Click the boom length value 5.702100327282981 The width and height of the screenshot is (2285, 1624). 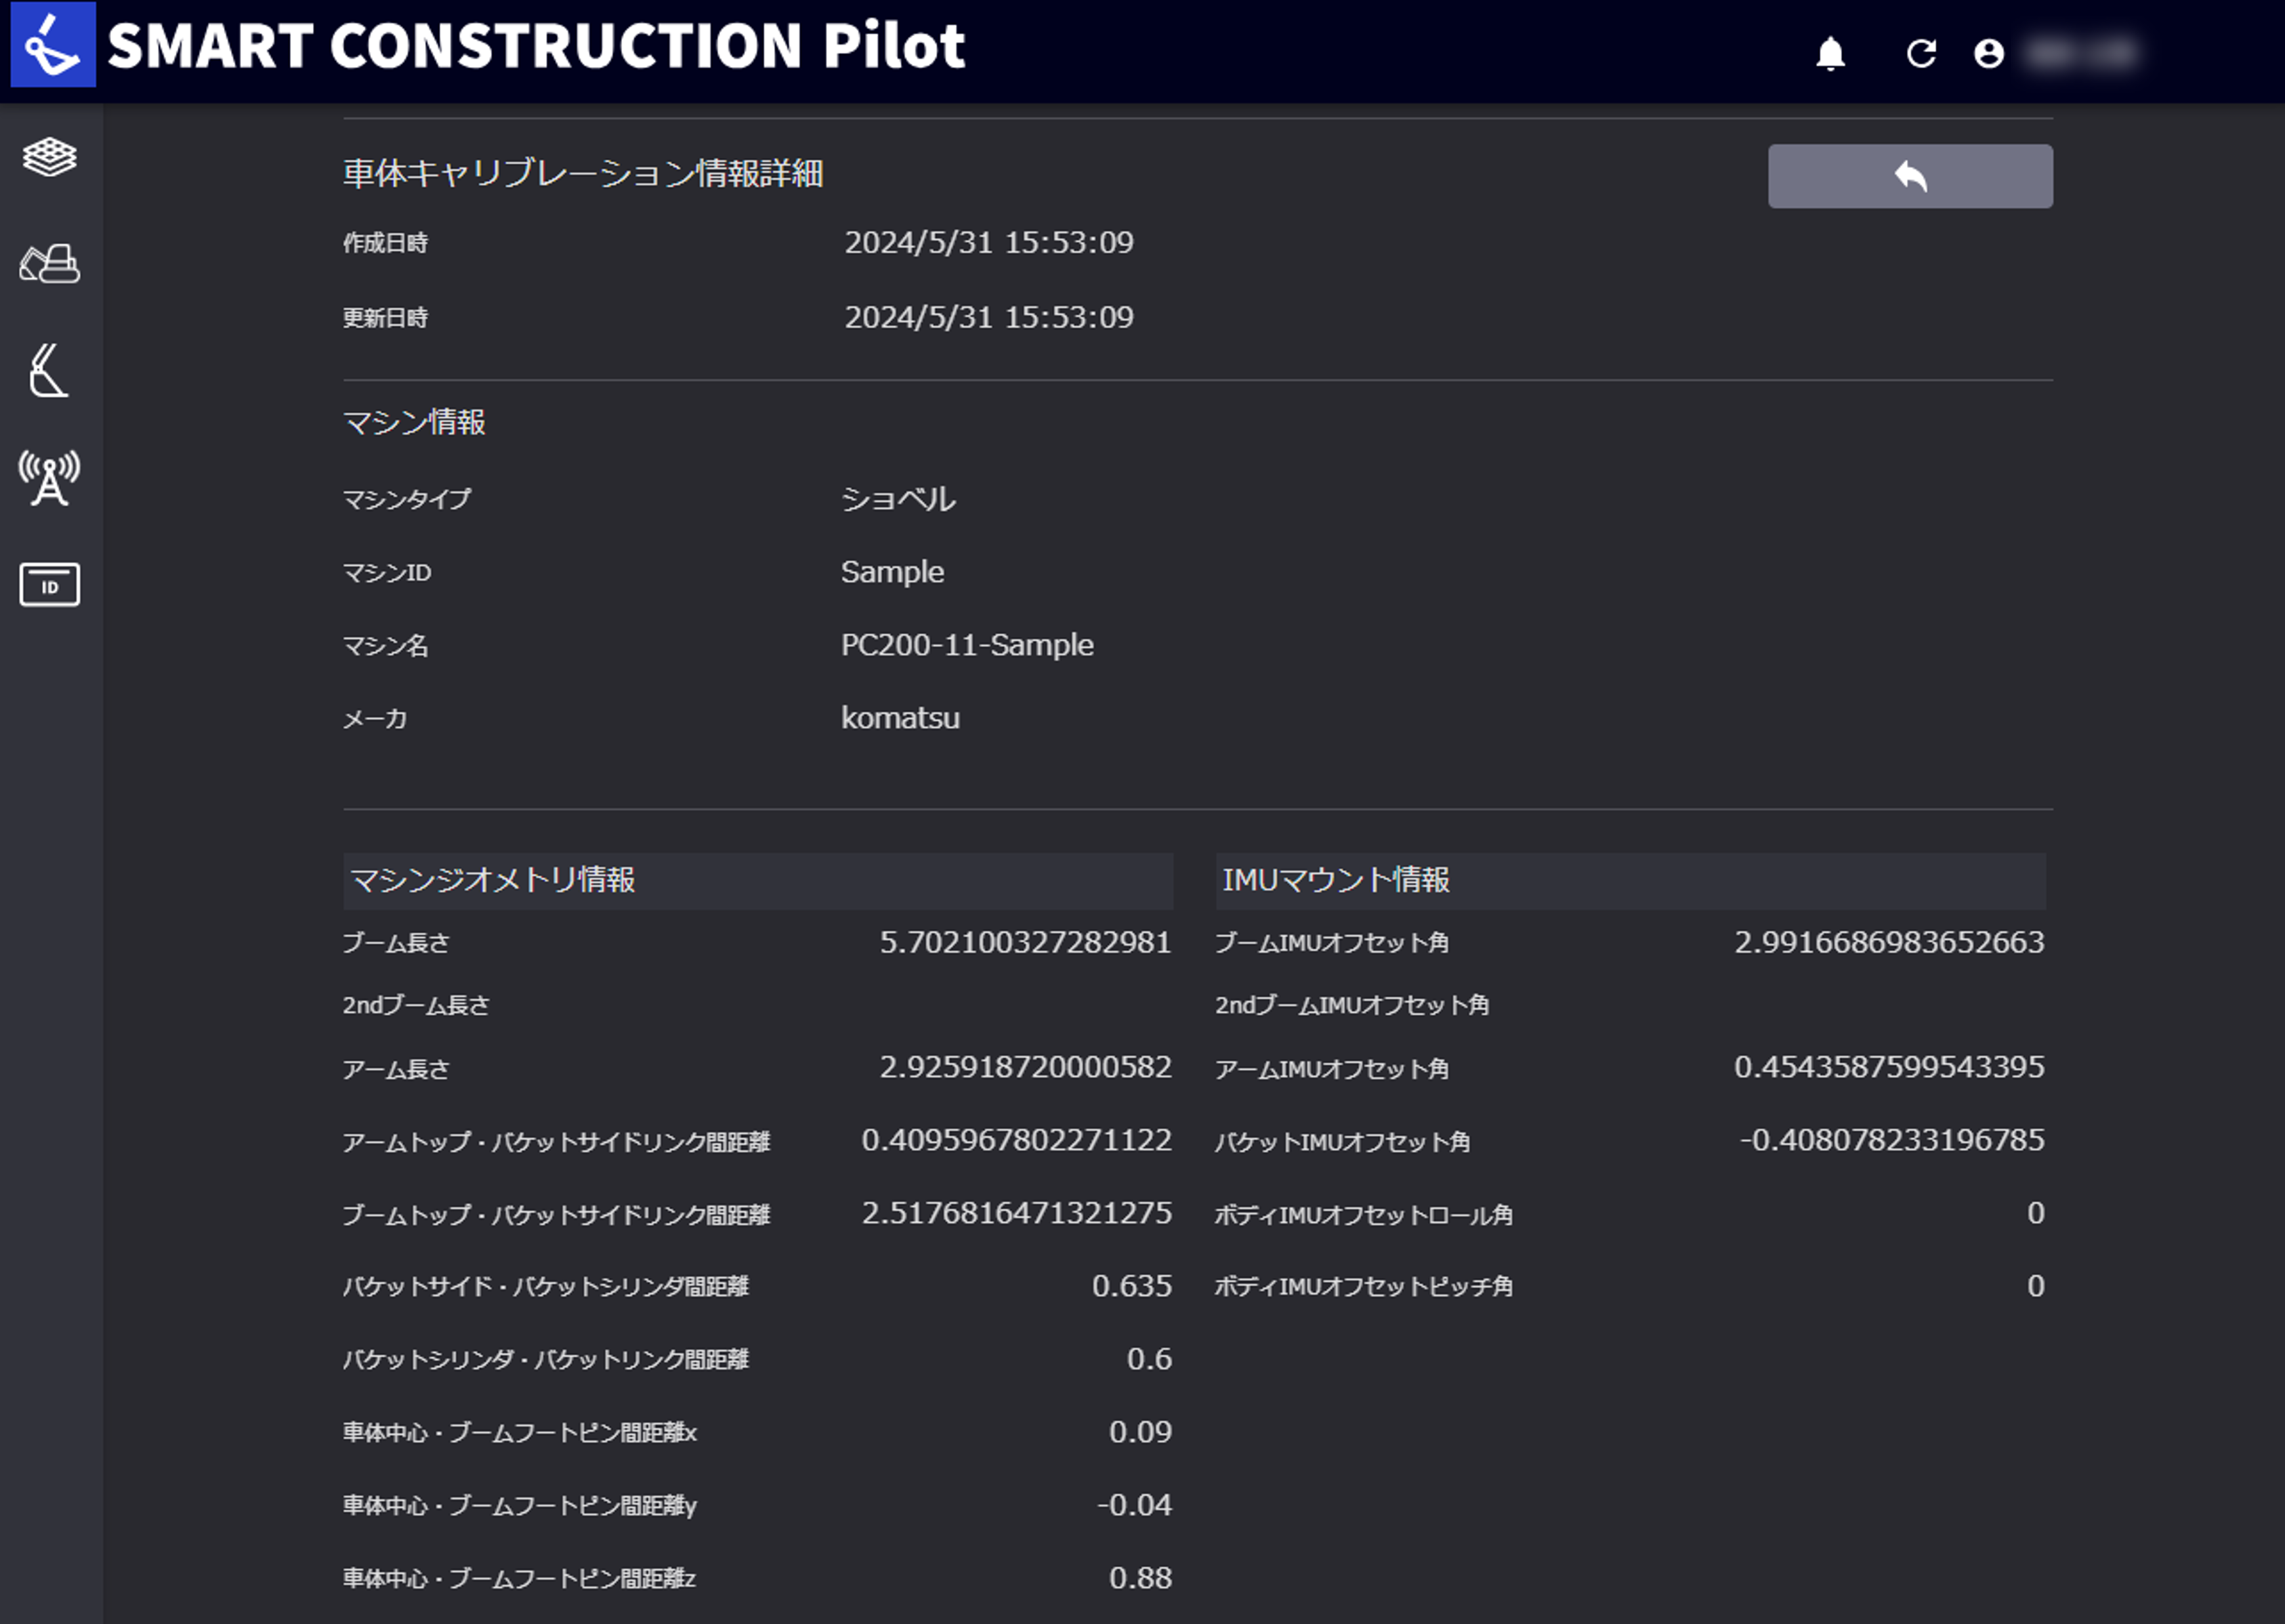pos(1024,942)
